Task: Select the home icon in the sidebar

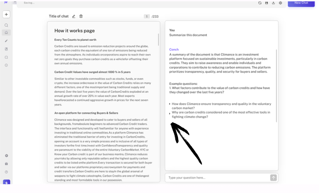Action: pos(6,33)
